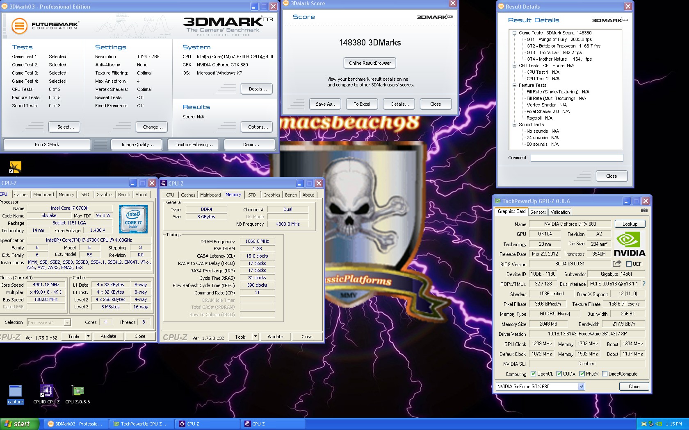This screenshot has width=689, height=430.
Task: Toggle the CUDA checkbox
Action: pyautogui.click(x=559, y=373)
